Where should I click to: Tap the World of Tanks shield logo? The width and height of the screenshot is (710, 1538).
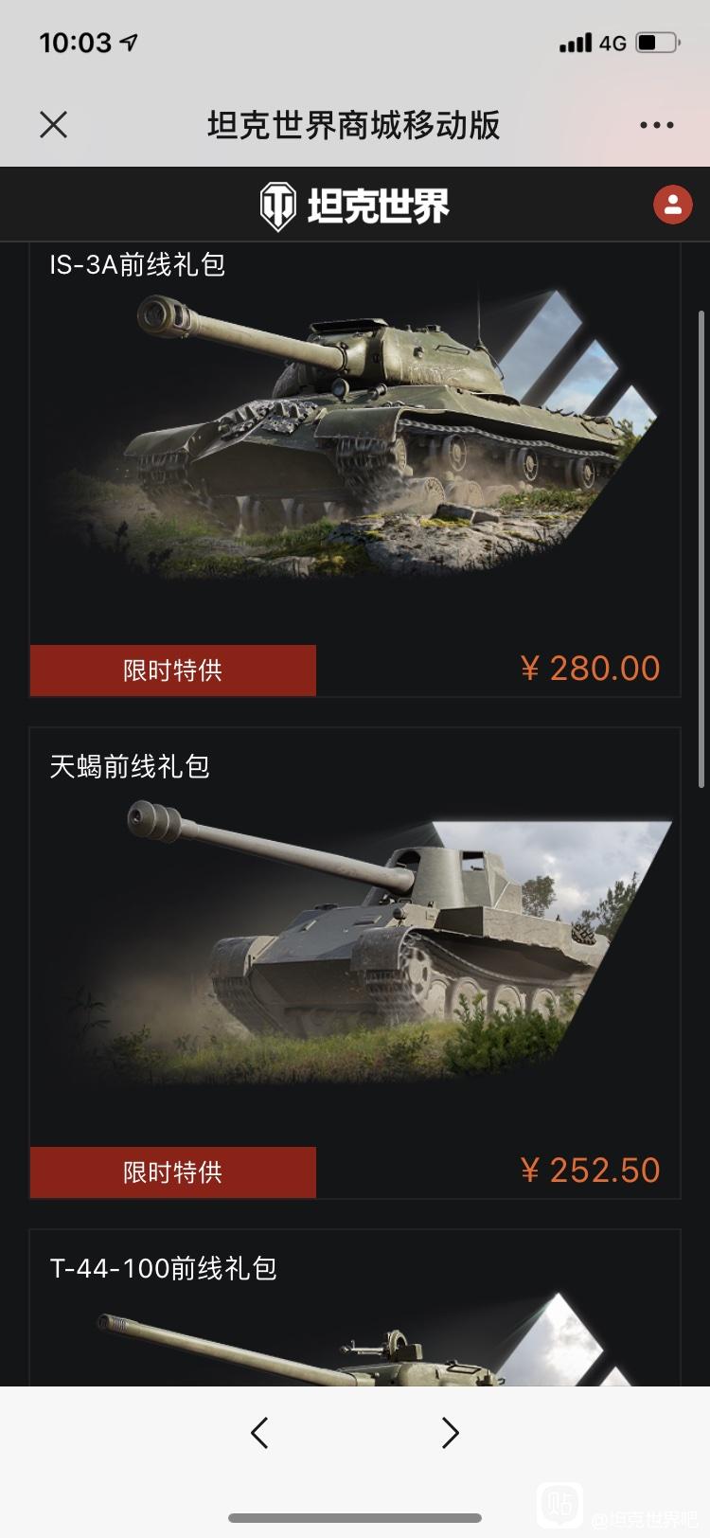[x=278, y=206]
